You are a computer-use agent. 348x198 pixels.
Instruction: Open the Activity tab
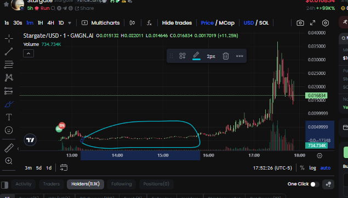(x=24, y=184)
